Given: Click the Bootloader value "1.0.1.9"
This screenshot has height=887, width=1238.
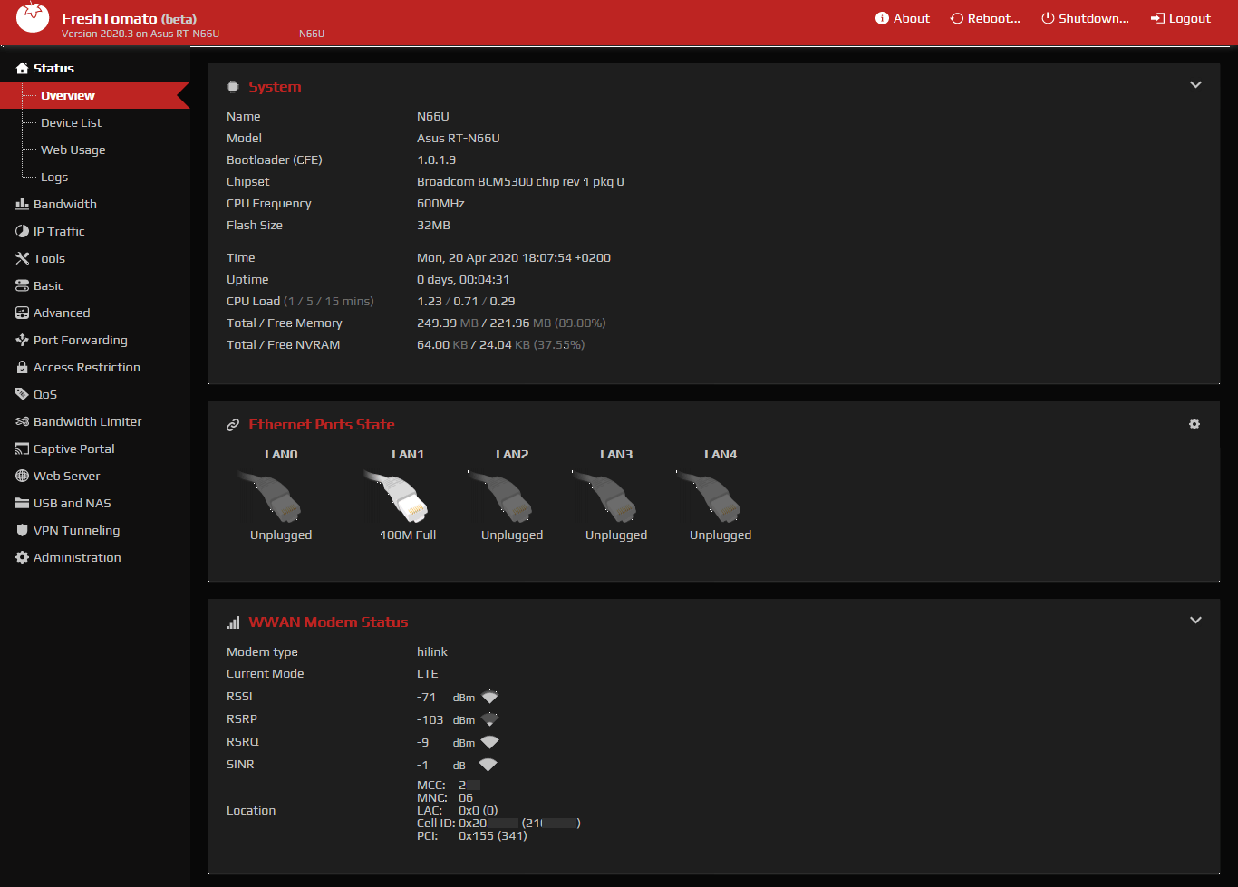Looking at the screenshot, I should click(x=436, y=159).
